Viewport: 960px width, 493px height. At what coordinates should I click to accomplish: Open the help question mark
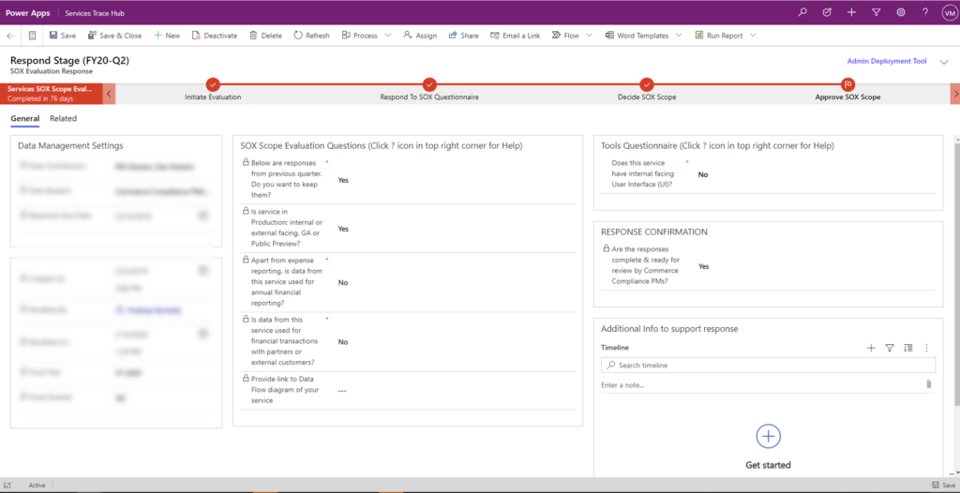click(925, 12)
